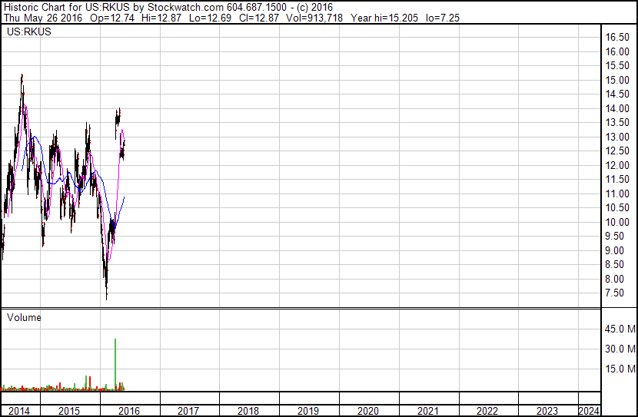Select the 15.0 M volume axis label

point(620,369)
